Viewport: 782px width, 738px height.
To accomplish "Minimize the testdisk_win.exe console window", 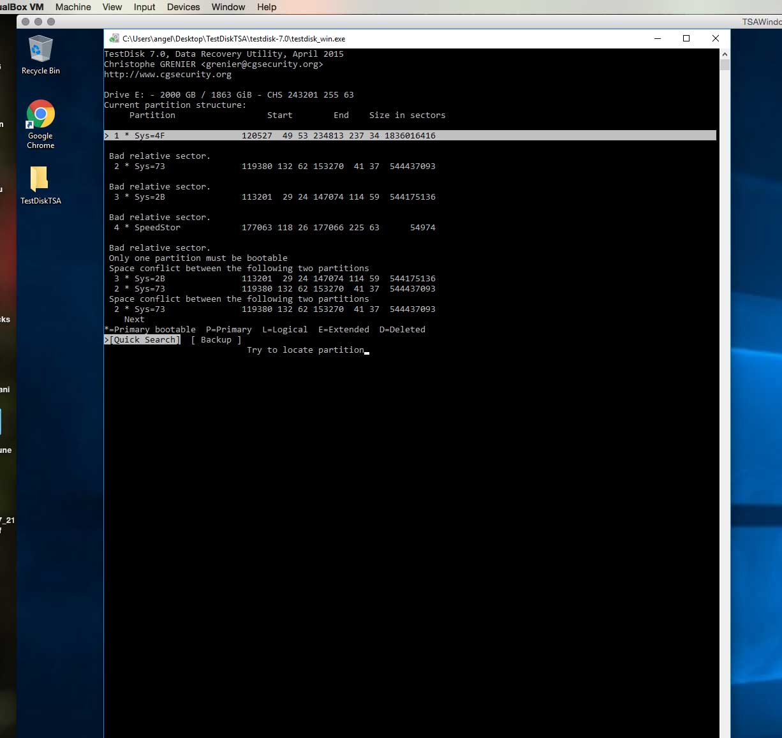I will (658, 38).
